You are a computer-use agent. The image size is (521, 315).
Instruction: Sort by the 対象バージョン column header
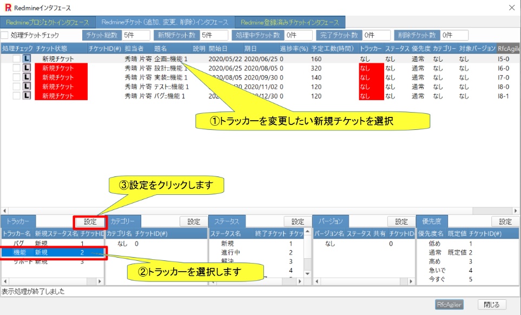pyautogui.click(x=477, y=49)
